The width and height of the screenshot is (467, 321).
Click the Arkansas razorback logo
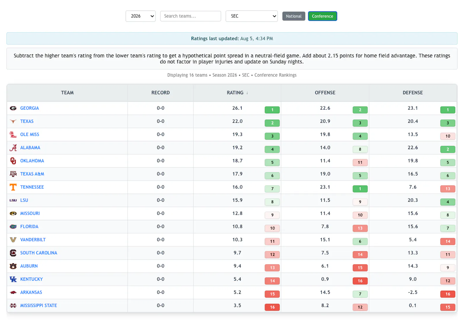coord(13,292)
